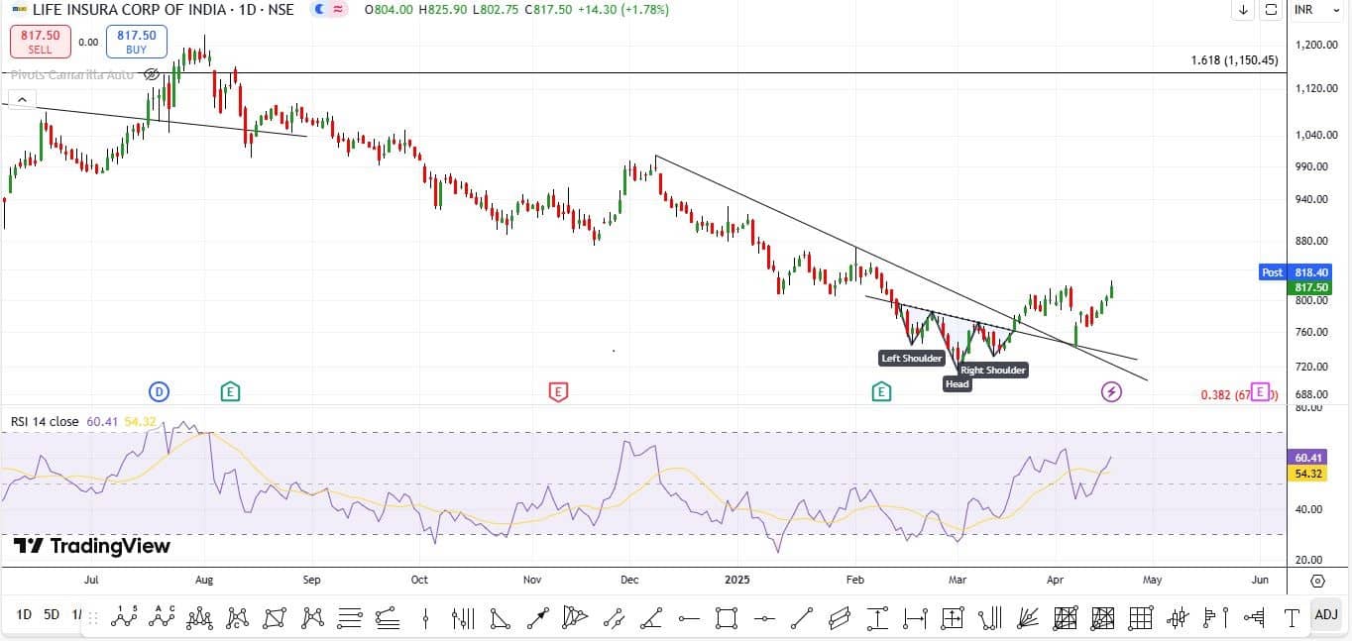Show hidden Pivots Camarilla indicator
This screenshot has height=641, width=1352.
tap(152, 74)
